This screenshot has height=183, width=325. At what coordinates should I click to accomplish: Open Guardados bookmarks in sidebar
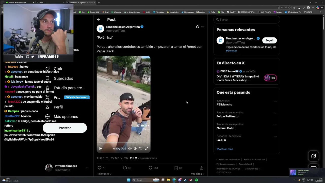coord(59,78)
